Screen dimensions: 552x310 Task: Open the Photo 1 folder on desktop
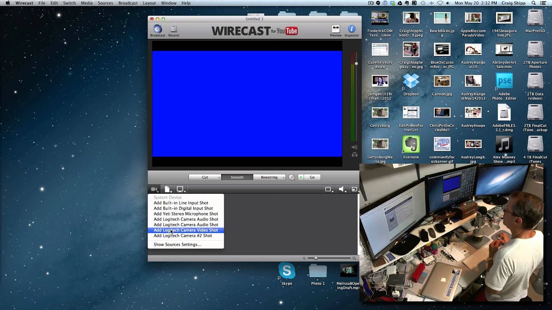coord(318,271)
